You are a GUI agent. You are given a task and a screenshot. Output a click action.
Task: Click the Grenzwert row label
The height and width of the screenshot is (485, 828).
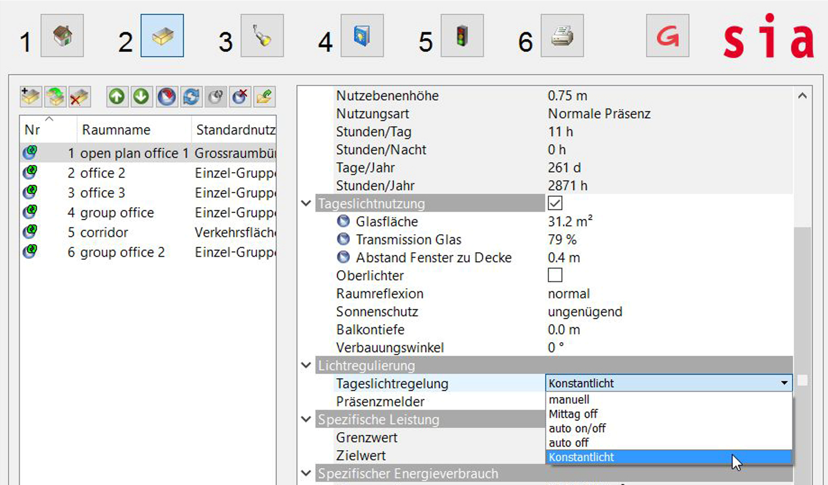[367, 437]
